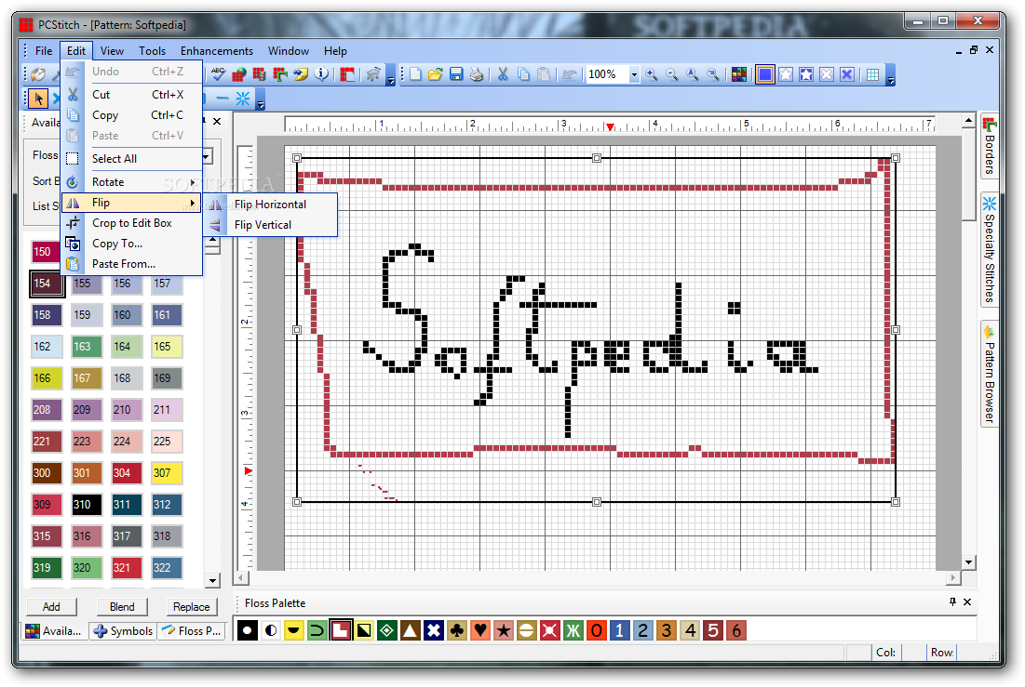Viewport: 1025px width, 687px height.
Task: Click the spell check ABC icon
Action: tap(218, 73)
